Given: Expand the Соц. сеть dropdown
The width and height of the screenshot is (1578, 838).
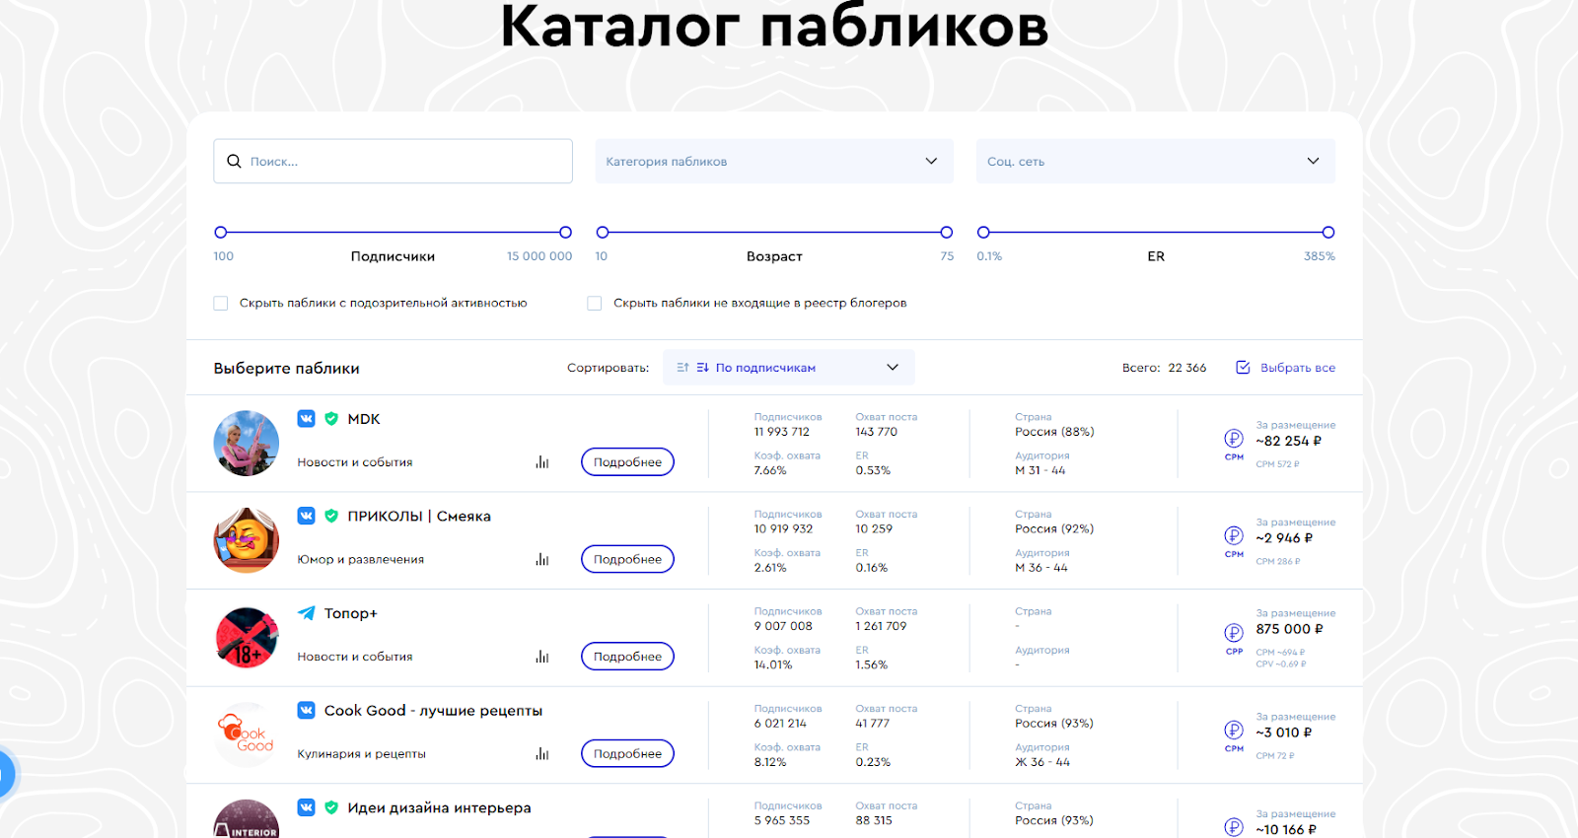Looking at the screenshot, I should [x=1155, y=161].
